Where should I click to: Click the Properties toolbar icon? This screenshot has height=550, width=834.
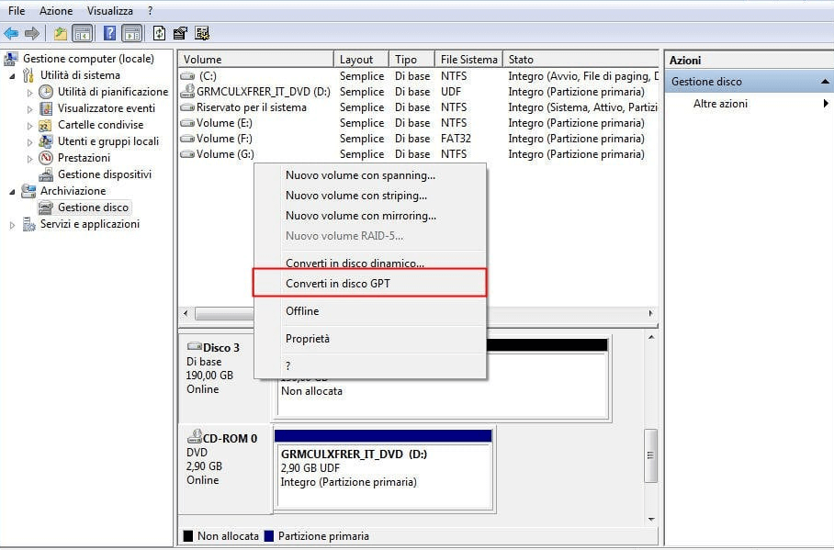[x=180, y=33]
